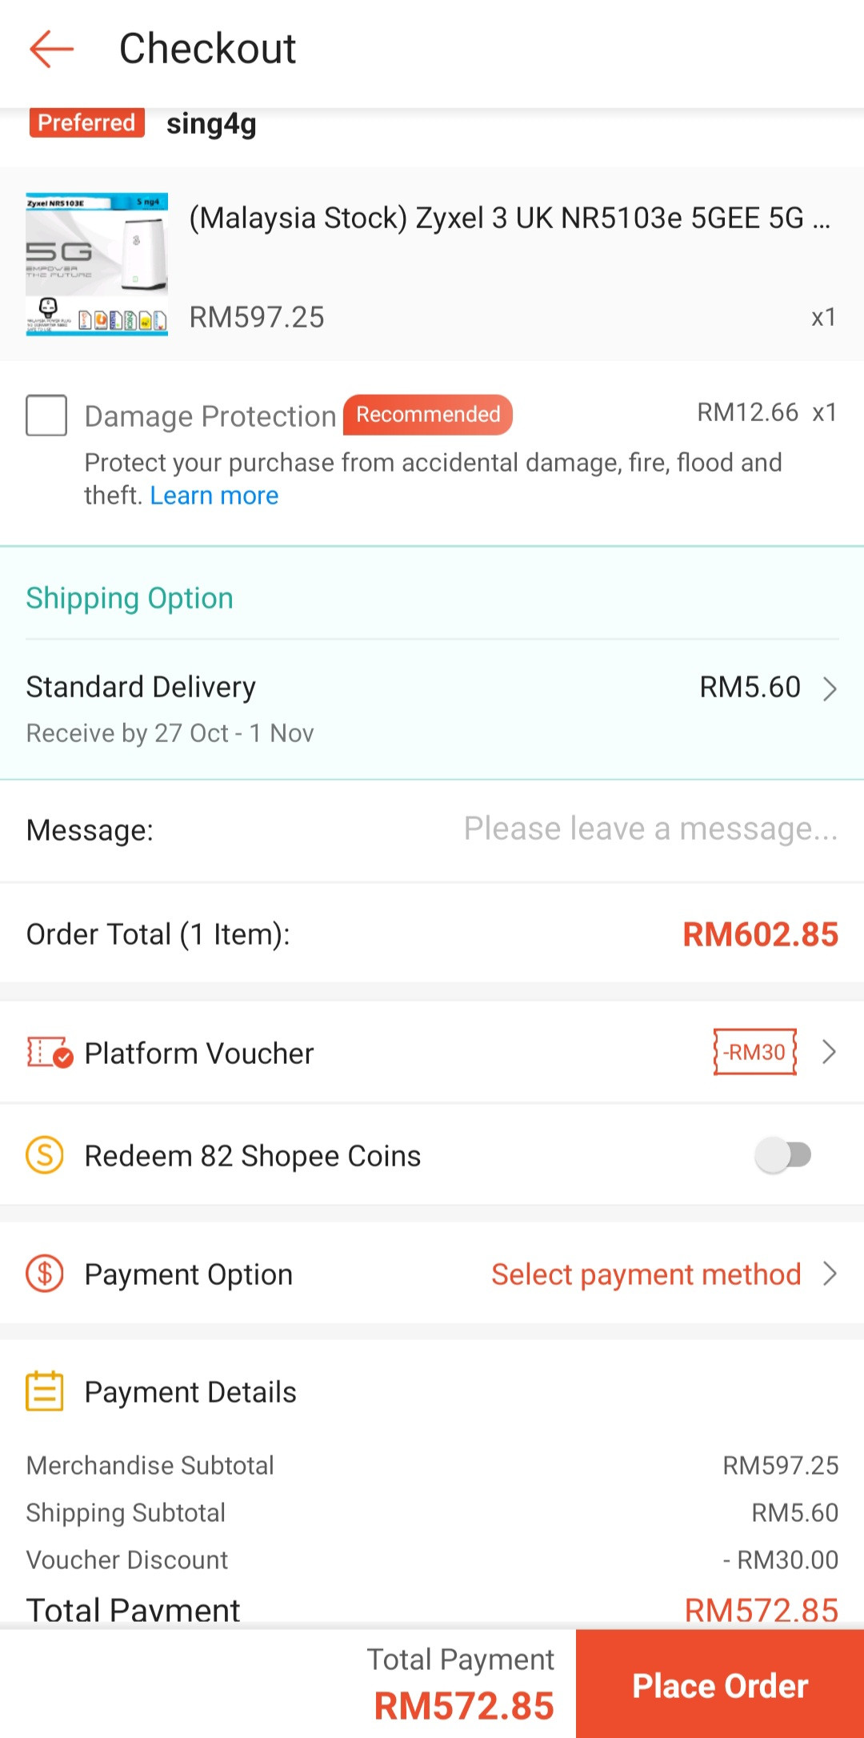Open the sing4g shop name
The height and width of the screenshot is (1738, 864).
point(211,124)
